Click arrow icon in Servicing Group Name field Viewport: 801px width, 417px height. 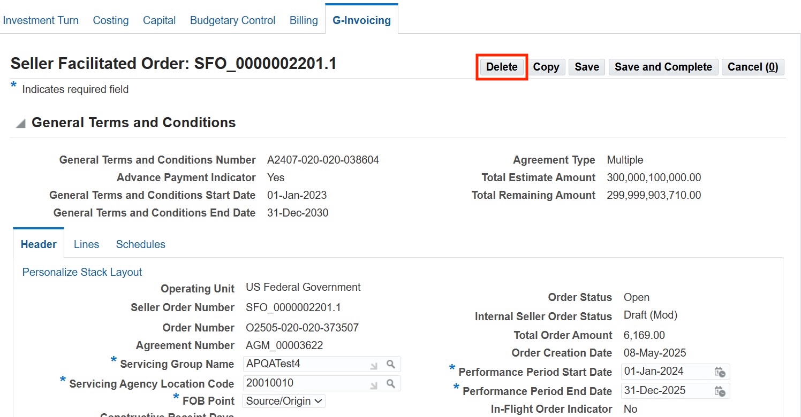[374, 365]
